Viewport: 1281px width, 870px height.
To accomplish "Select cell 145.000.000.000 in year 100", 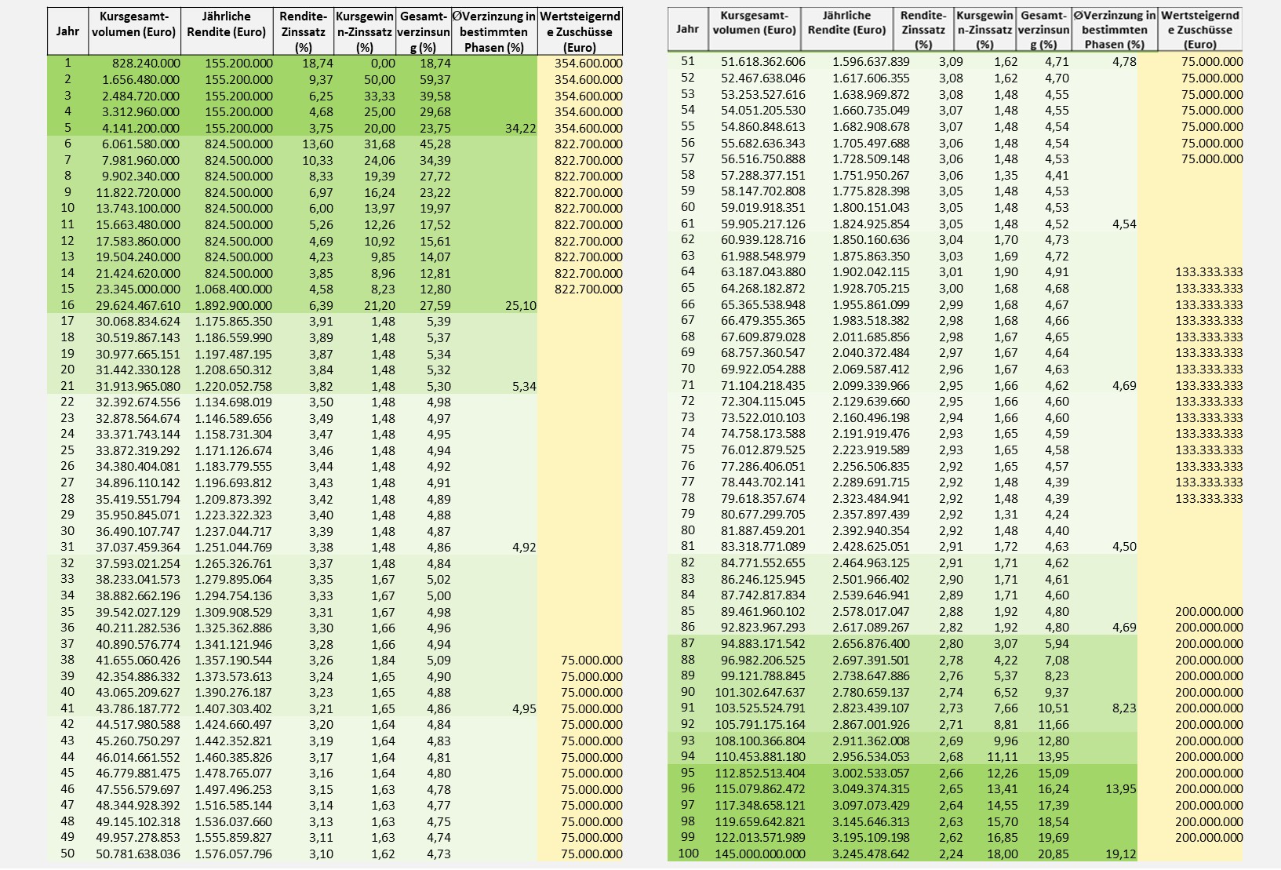I will point(760,854).
